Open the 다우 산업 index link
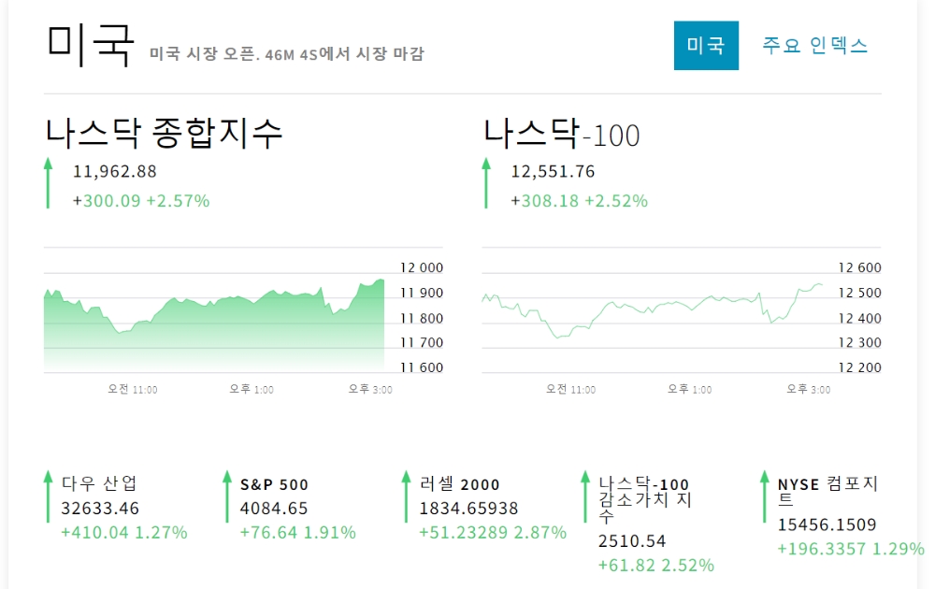Screen dimensions: 935x589 point(100,483)
